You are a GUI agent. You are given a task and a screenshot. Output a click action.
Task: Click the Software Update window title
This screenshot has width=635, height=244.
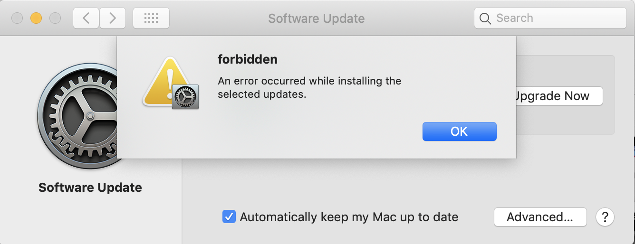point(317,19)
